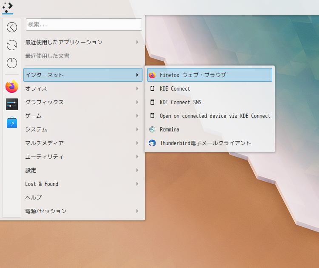Launch Thunderbird電子メールクライアント

[x=210, y=143]
